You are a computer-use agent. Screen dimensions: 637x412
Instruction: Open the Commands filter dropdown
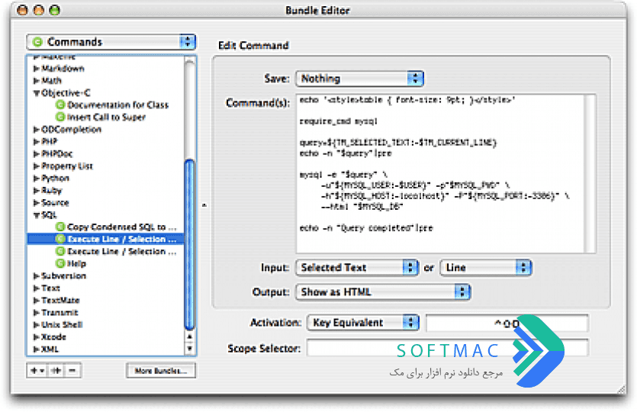coord(111,42)
